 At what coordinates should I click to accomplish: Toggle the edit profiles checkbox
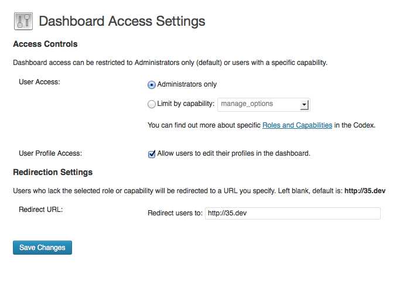point(152,154)
